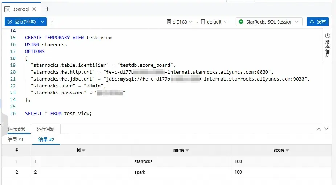This screenshot has height=185, width=336.
Task: Click the 发布 publish button
Action: click(318, 22)
